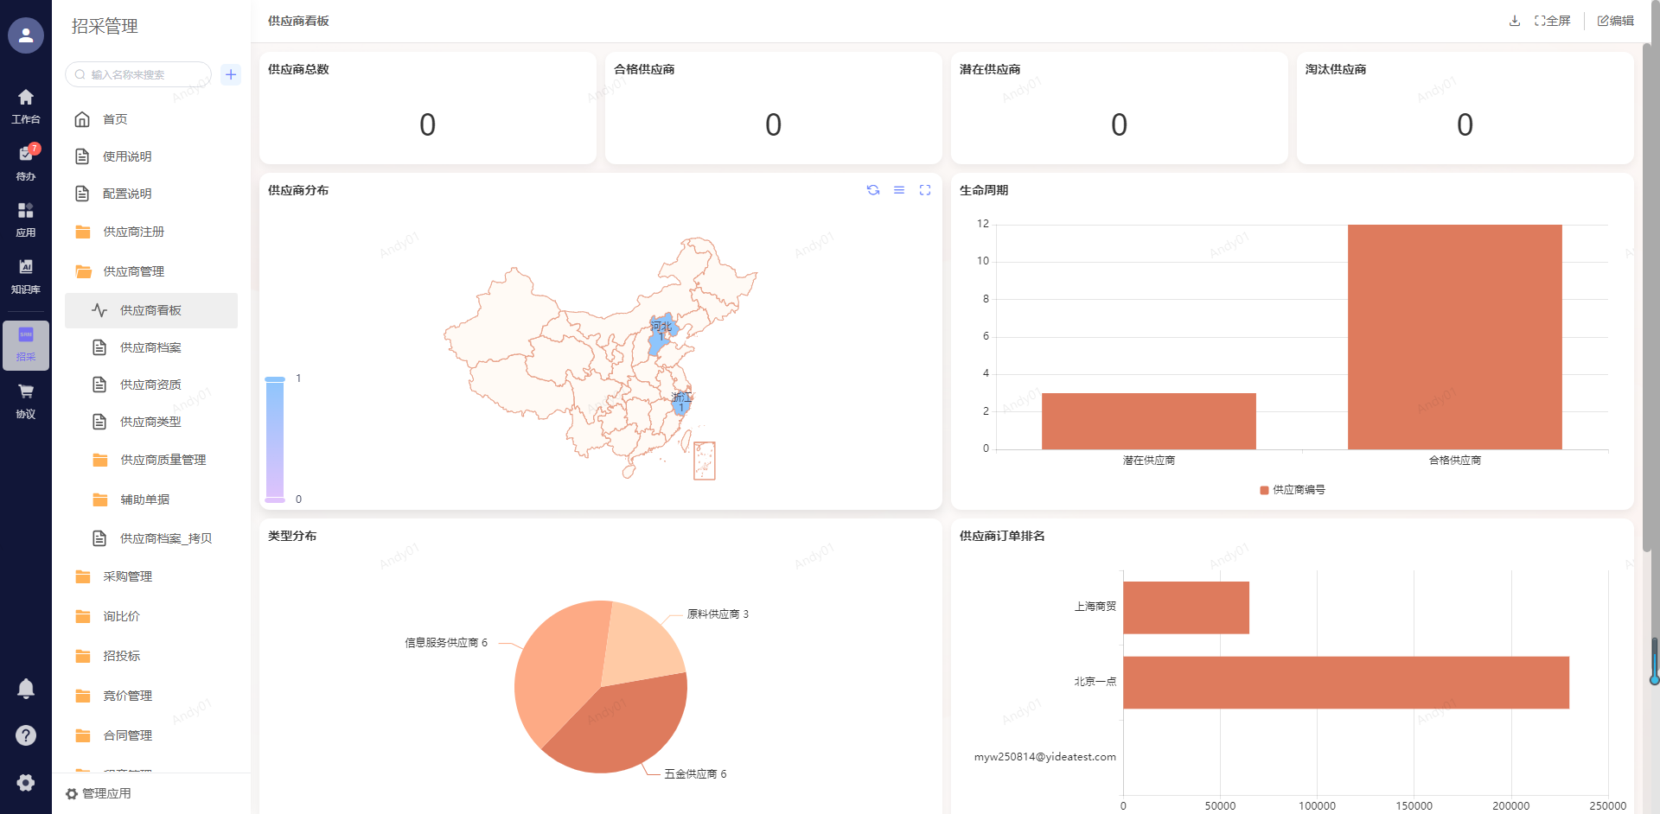Click the download icon in header

(x=1515, y=21)
